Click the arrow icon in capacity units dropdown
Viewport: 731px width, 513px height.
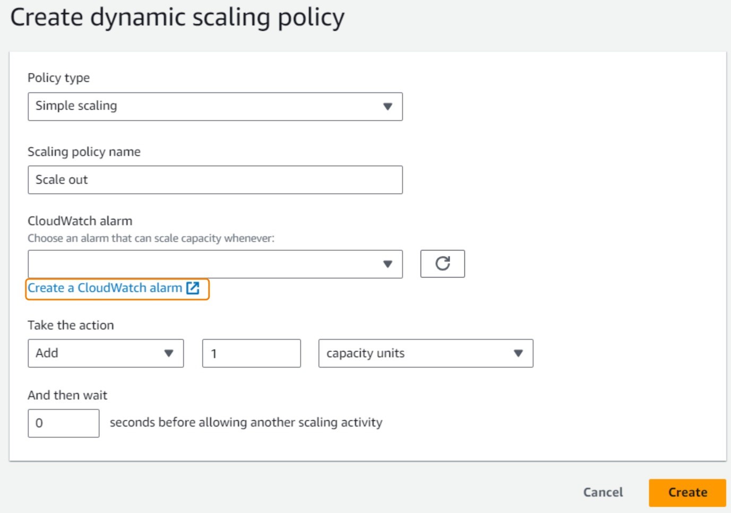[x=518, y=353]
